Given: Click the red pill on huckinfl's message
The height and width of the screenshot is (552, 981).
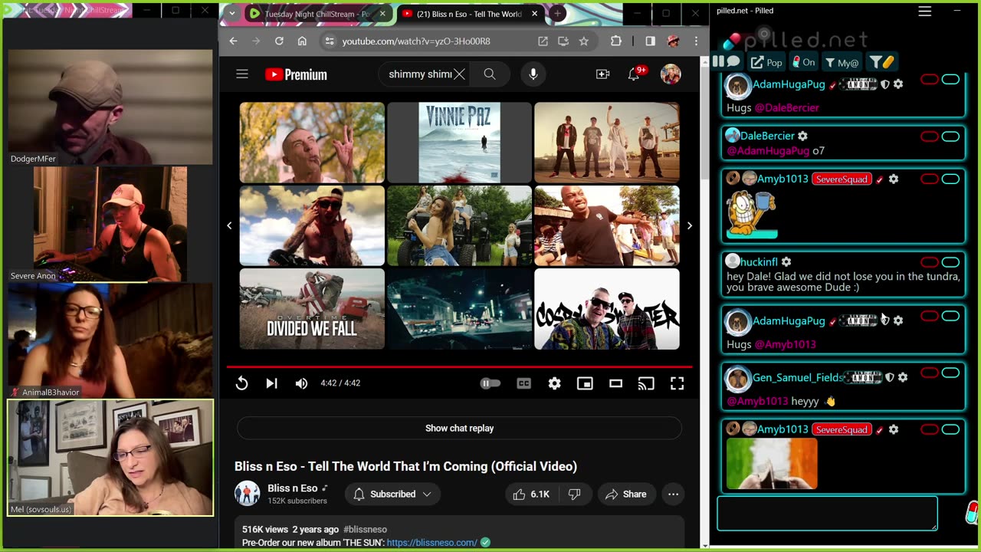Looking at the screenshot, I should 930,262.
